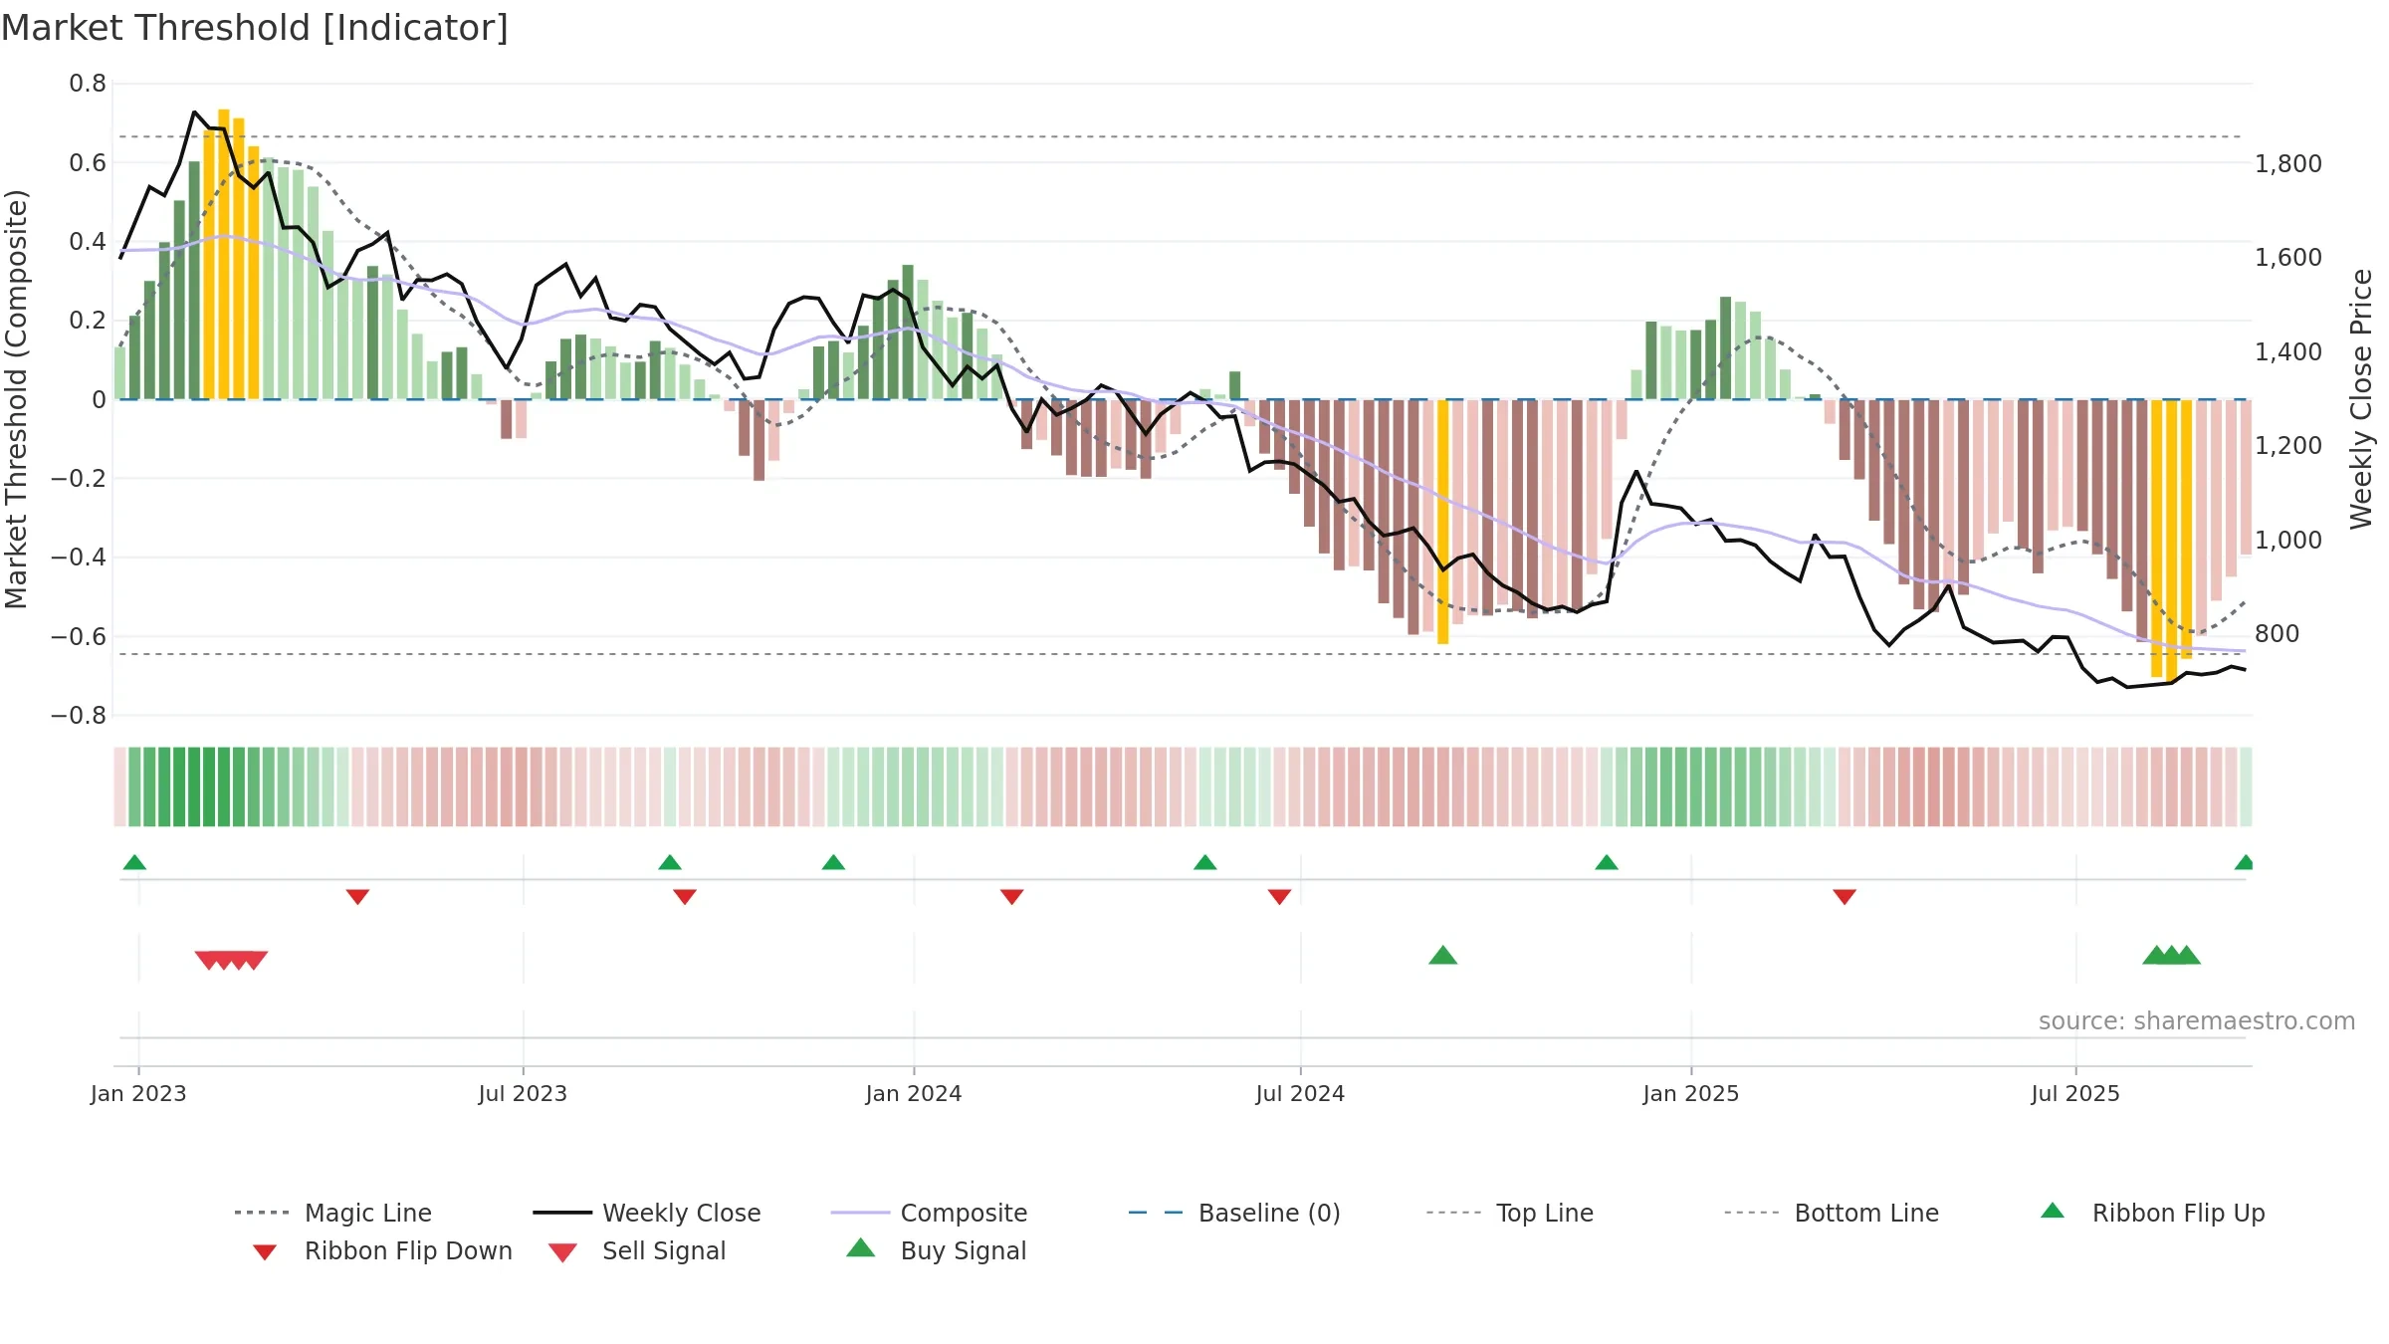
Task: Toggle the Magic Line legend entry
Action: pos(332,1213)
